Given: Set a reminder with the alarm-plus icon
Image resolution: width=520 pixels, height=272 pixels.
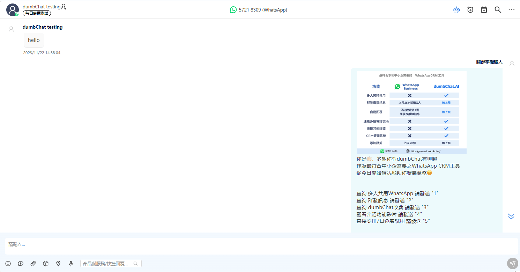Looking at the screenshot, I should (x=470, y=10).
